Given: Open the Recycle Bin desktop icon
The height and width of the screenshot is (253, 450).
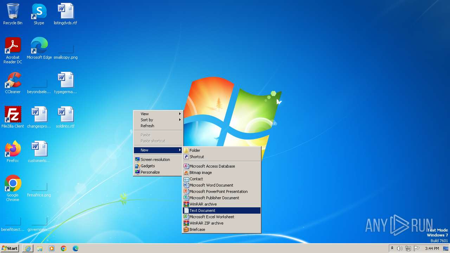Looking at the screenshot, I should coord(13,14).
